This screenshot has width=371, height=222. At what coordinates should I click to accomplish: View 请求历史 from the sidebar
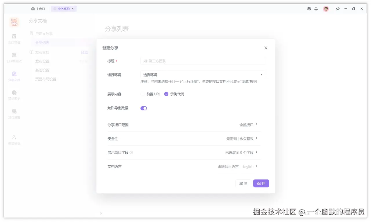click(14, 95)
